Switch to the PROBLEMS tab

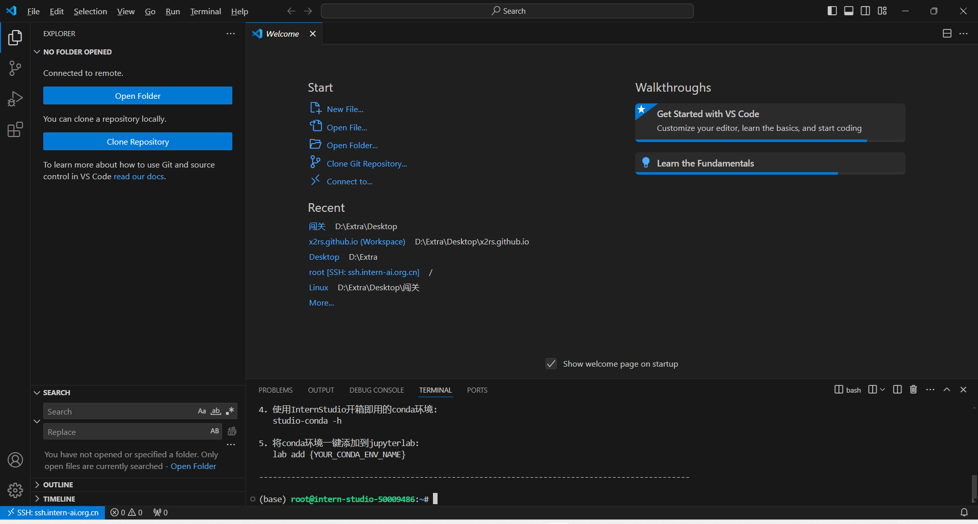276,390
